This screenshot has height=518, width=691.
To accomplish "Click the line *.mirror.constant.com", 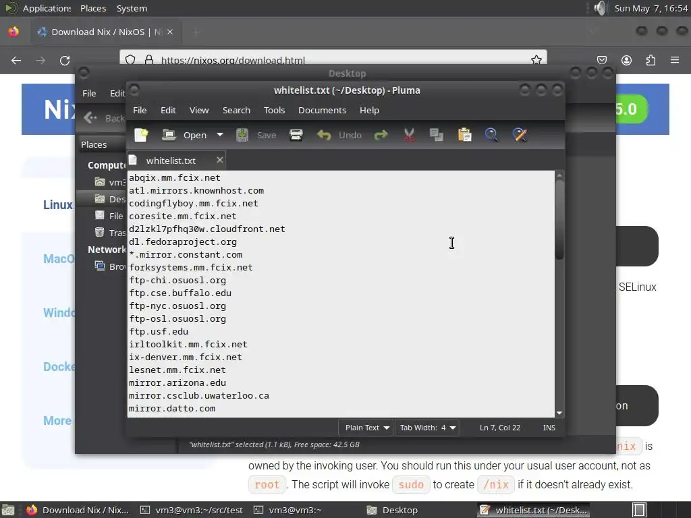I will tap(186, 254).
